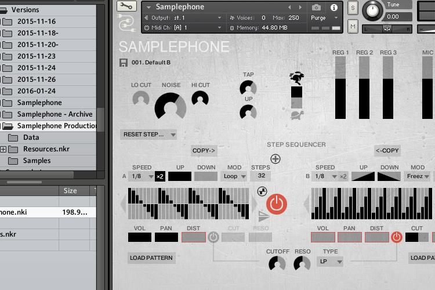Adjust the REG 2 level slider

click(x=364, y=88)
